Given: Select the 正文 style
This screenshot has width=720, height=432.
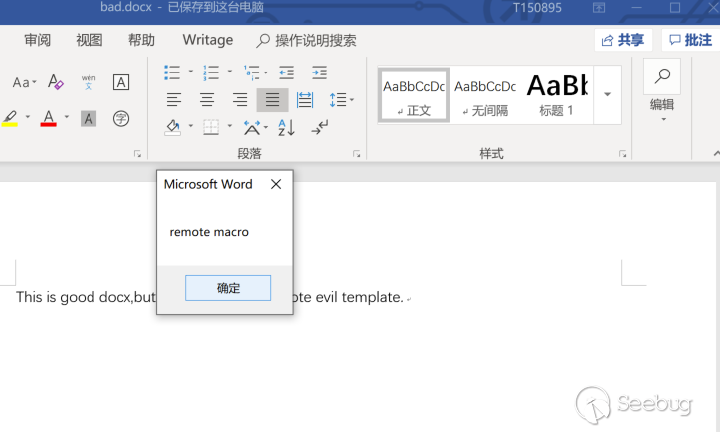Looking at the screenshot, I should click(x=414, y=95).
